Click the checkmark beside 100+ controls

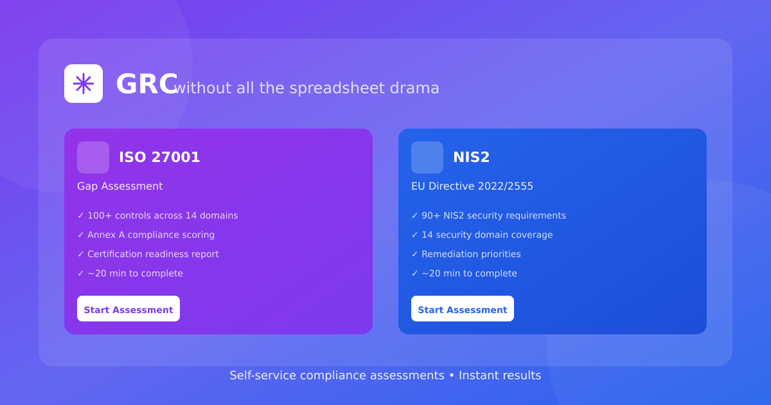click(x=81, y=215)
